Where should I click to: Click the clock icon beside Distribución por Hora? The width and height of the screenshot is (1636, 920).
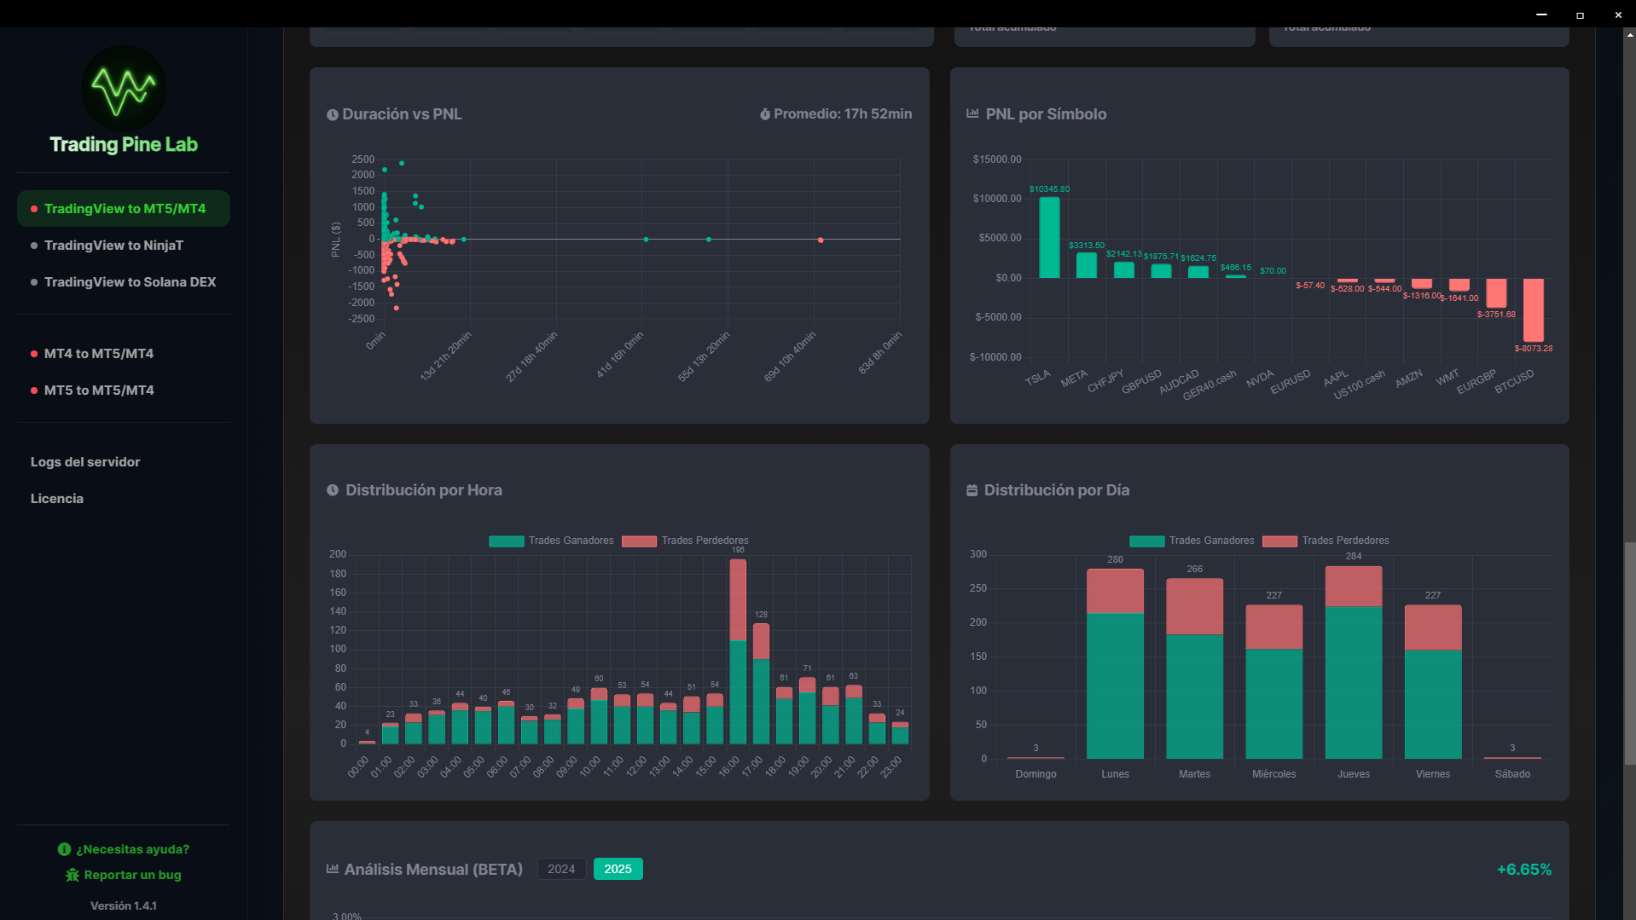pos(333,490)
